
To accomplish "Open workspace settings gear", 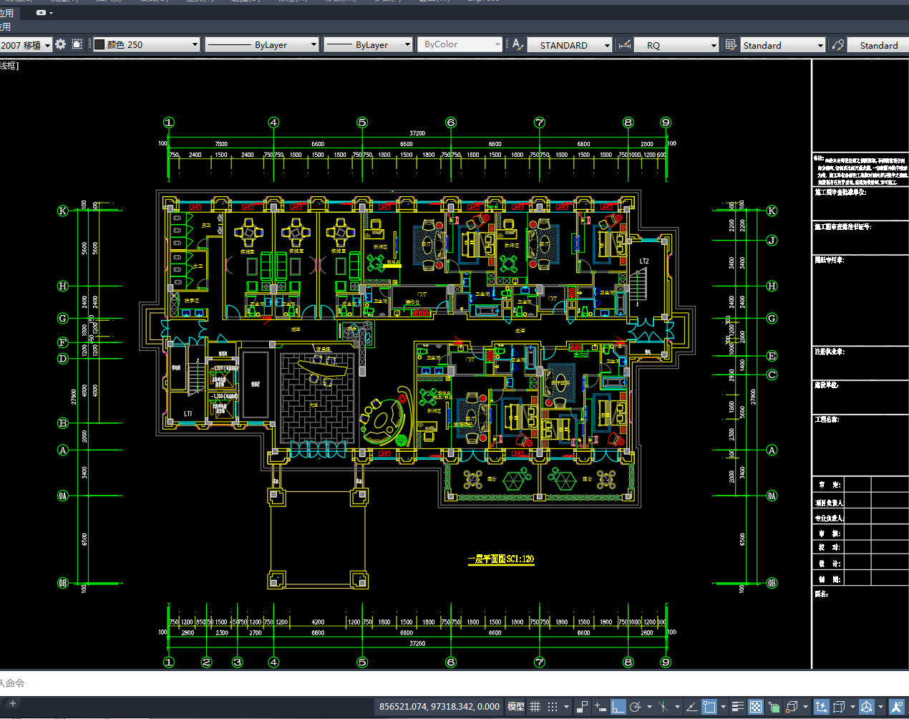I will point(61,44).
